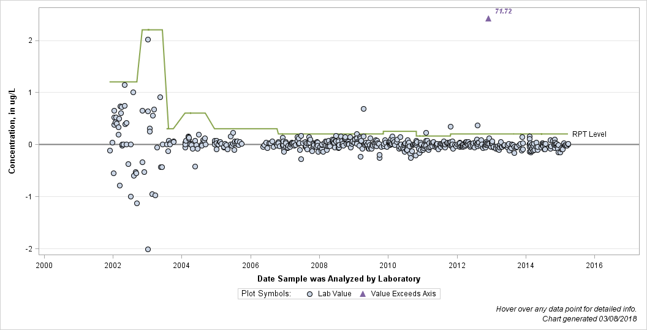
Task: Click the 'Lab Value' legend text
Action: (x=335, y=294)
